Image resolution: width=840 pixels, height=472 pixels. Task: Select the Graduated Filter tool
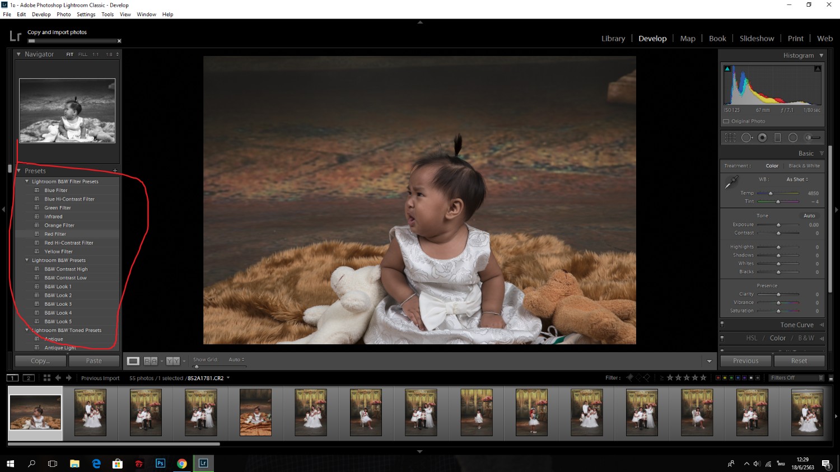click(x=777, y=138)
